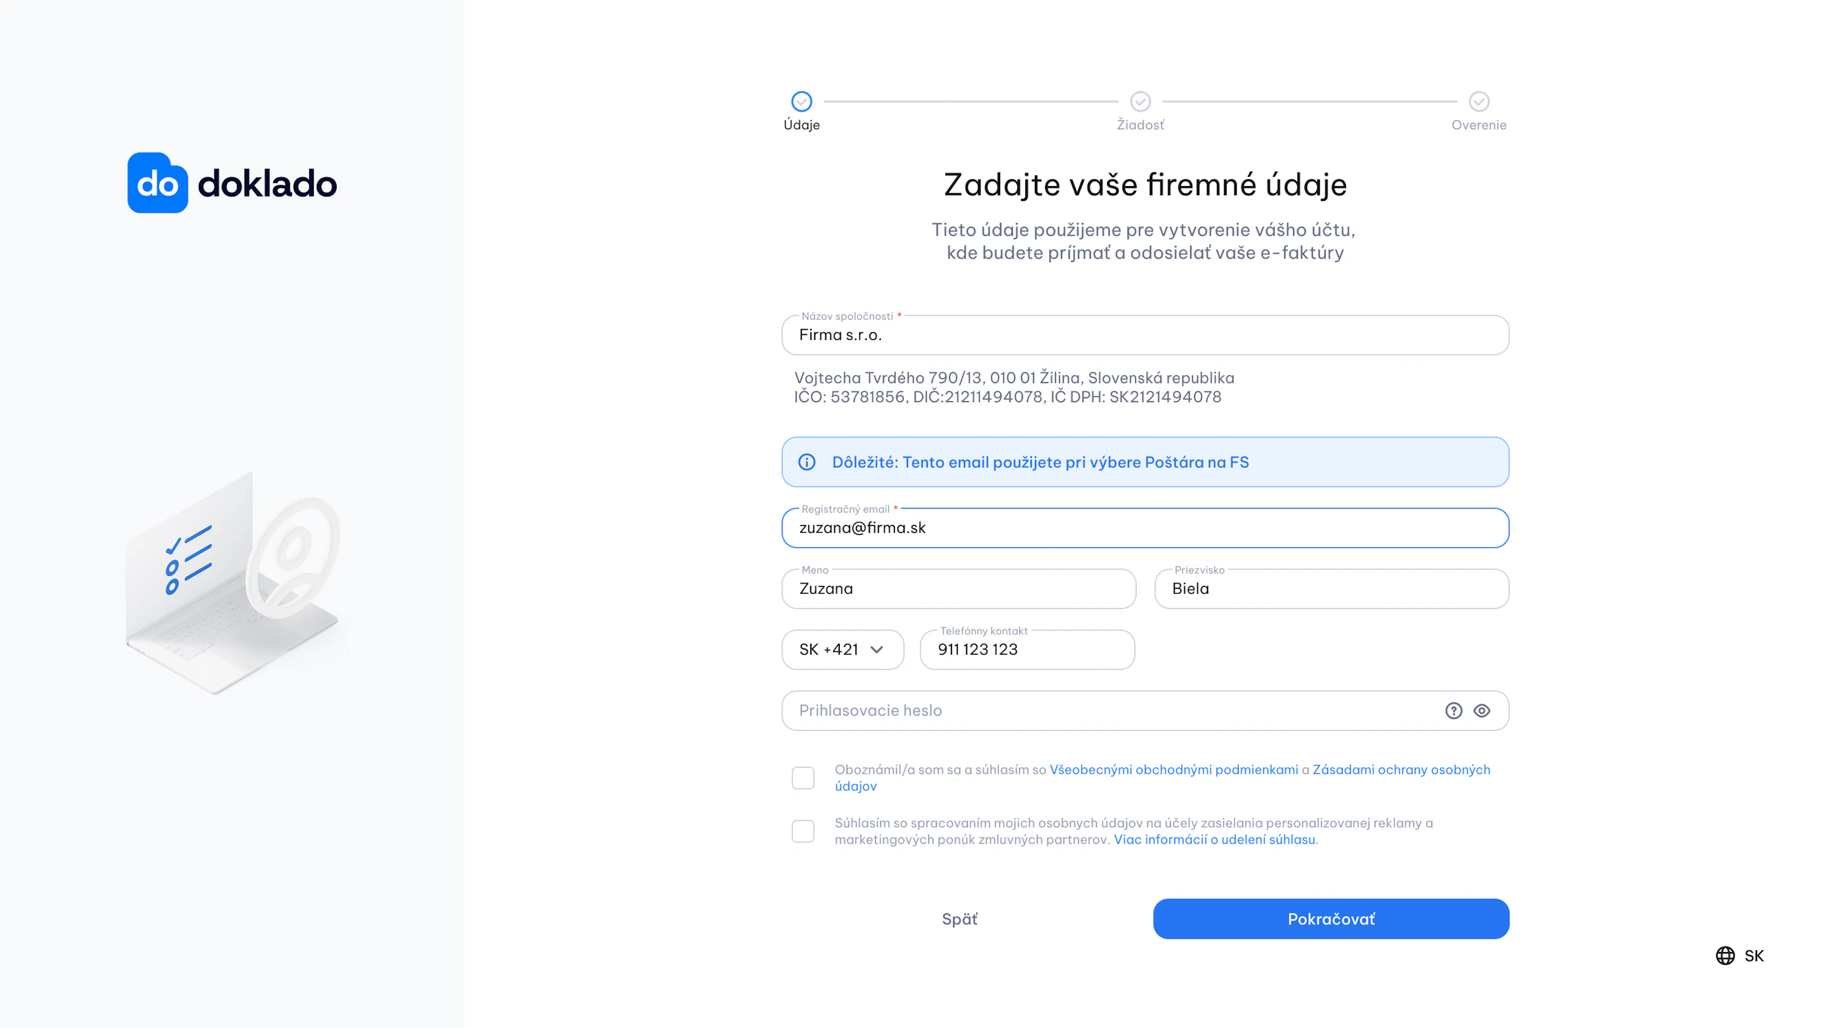Go back with the Späť button
The width and height of the screenshot is (1827, 1028).
(959, 919)
